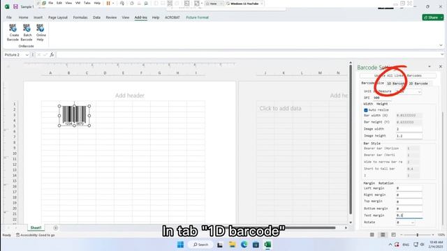This screenshot has height=251, width=447.
Task: Open Microsoft Store from the taskbar
Action: (256, 245)
